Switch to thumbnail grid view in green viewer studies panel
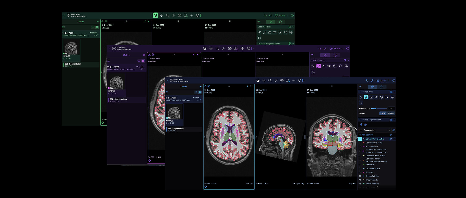Image resolution: width=466 pixels, height=198 pixels. [97, 27]
